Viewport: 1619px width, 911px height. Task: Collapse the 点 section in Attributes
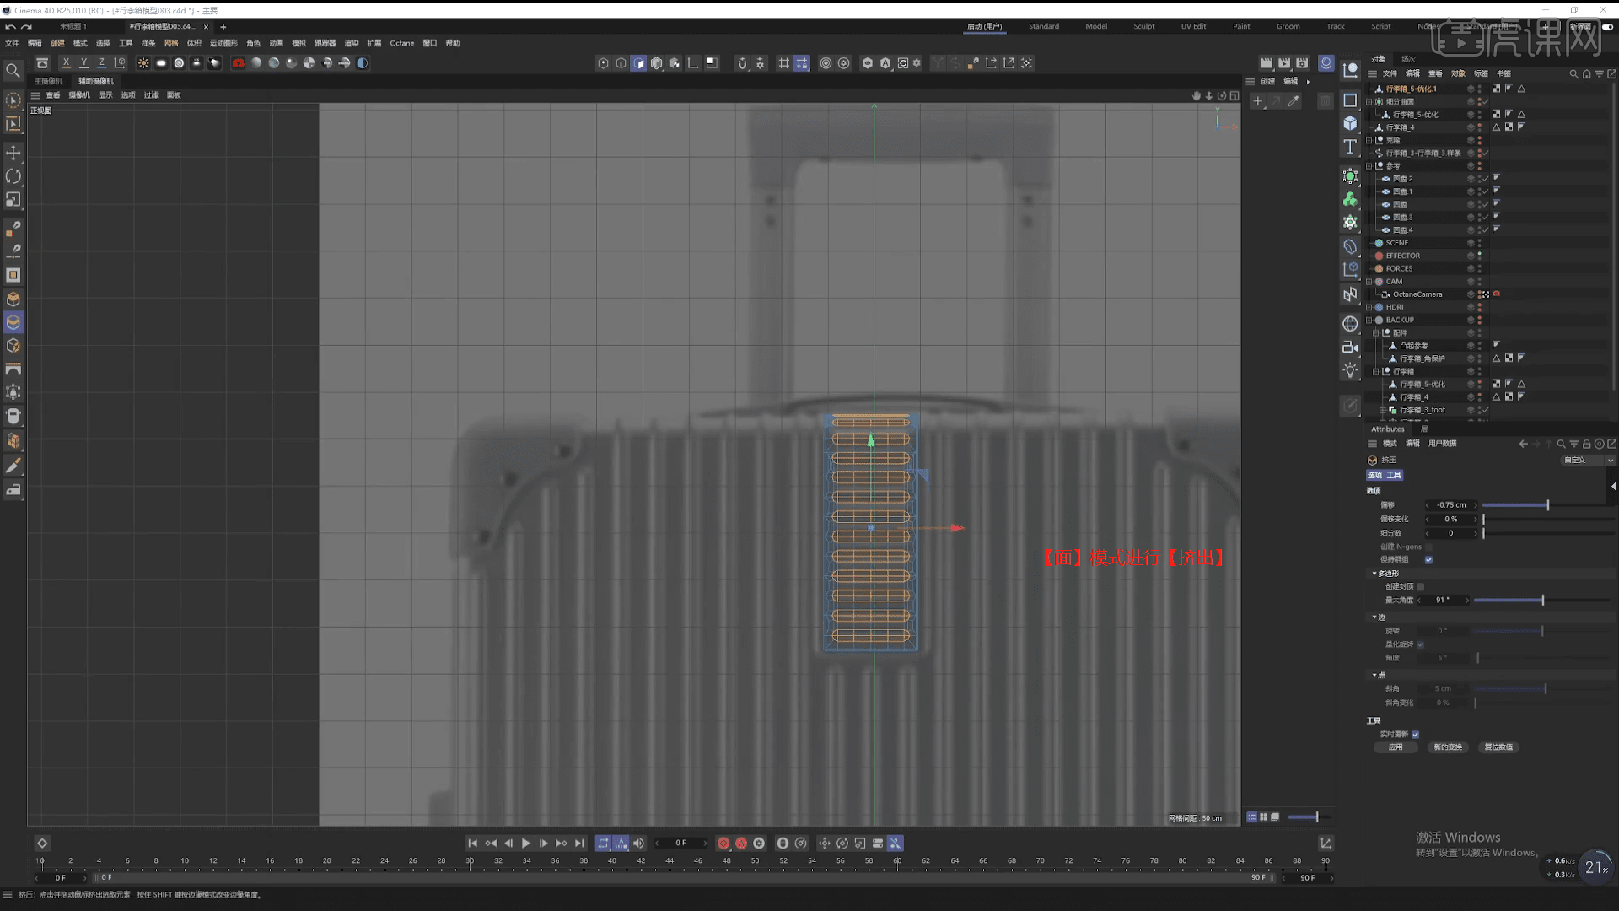(1374, 676)
